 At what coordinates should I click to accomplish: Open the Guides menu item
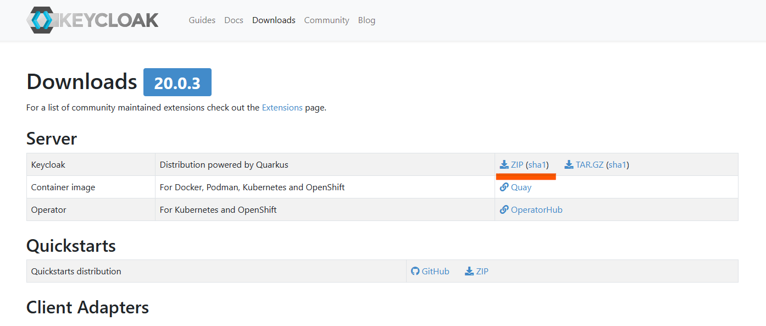[202, 20]
